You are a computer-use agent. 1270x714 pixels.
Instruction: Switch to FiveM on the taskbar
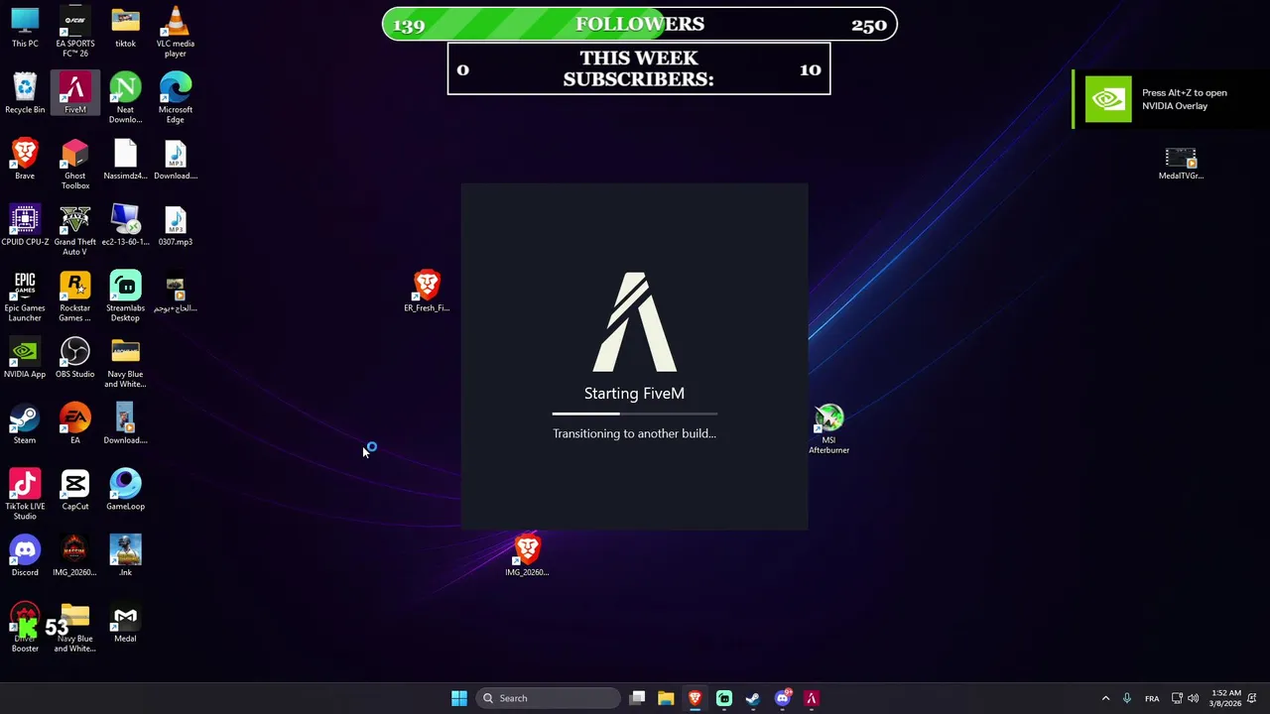click(x=812, y=698)
